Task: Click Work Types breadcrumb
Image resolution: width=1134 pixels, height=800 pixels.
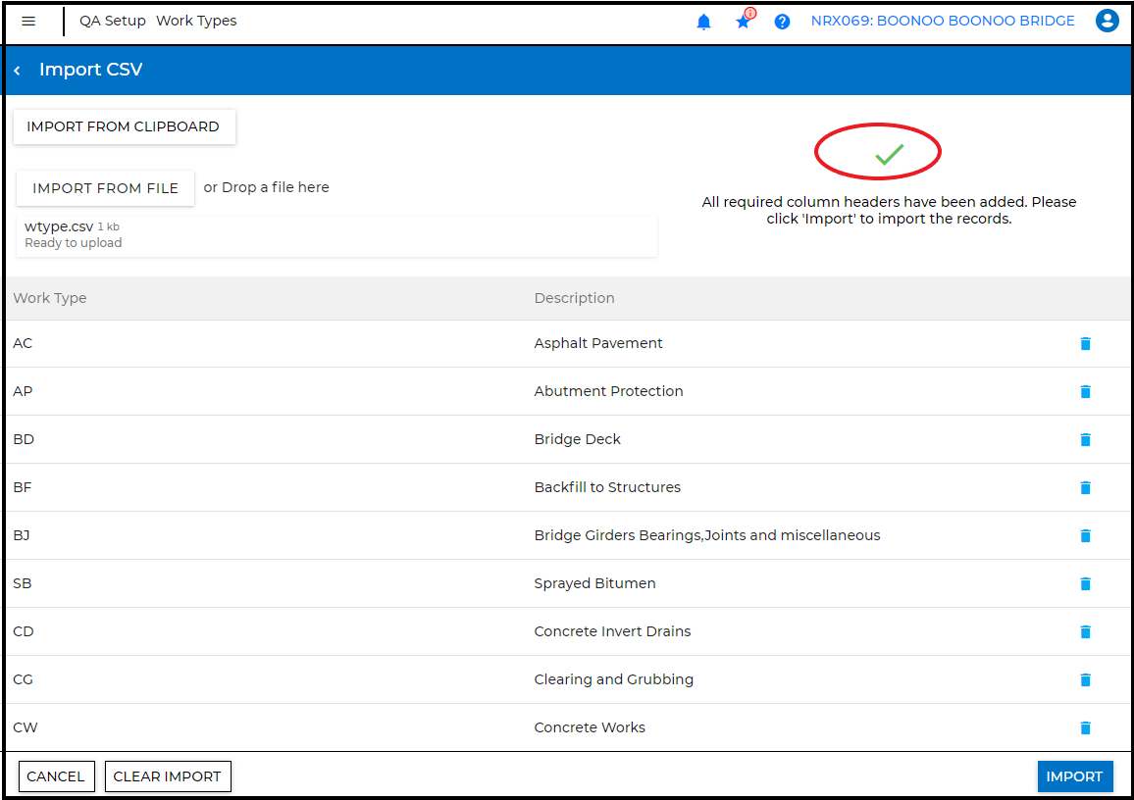Action: coord(196,21)
